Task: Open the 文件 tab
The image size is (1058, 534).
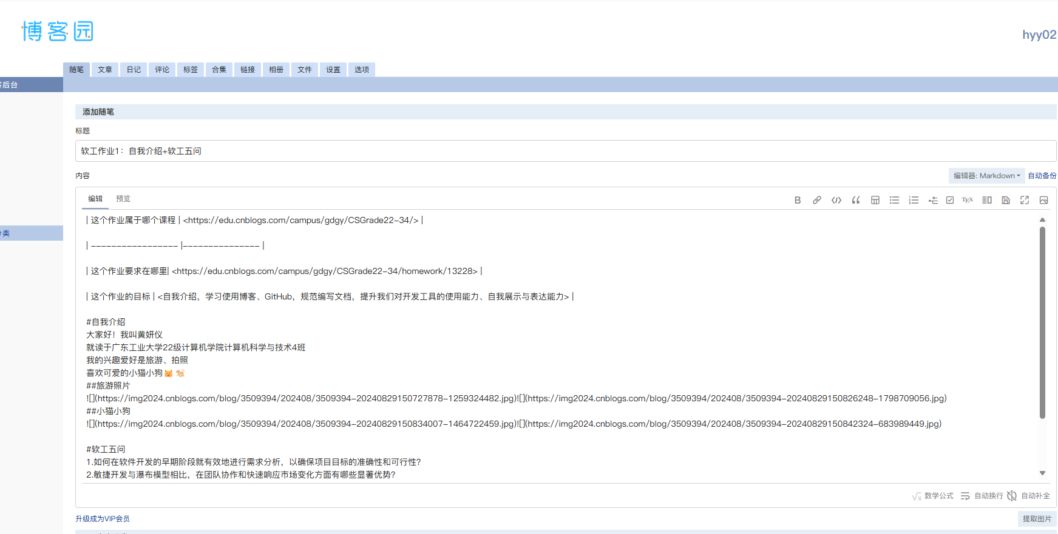Action: (x=305, y=70)
